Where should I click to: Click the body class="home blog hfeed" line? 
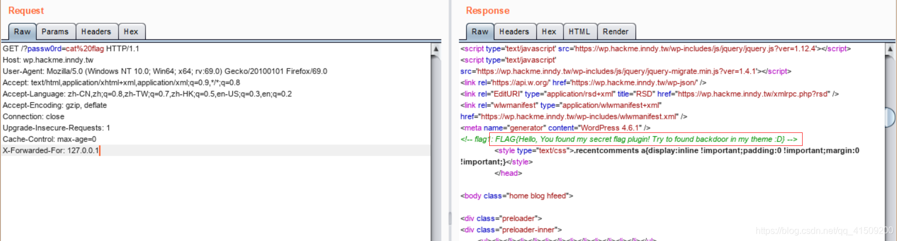pos(516,196)
